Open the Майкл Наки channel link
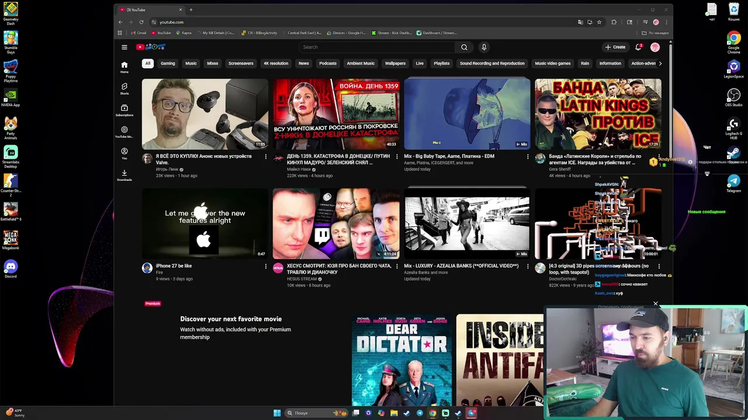The height and width of the screenshot is (420, 748). (299, 169)
